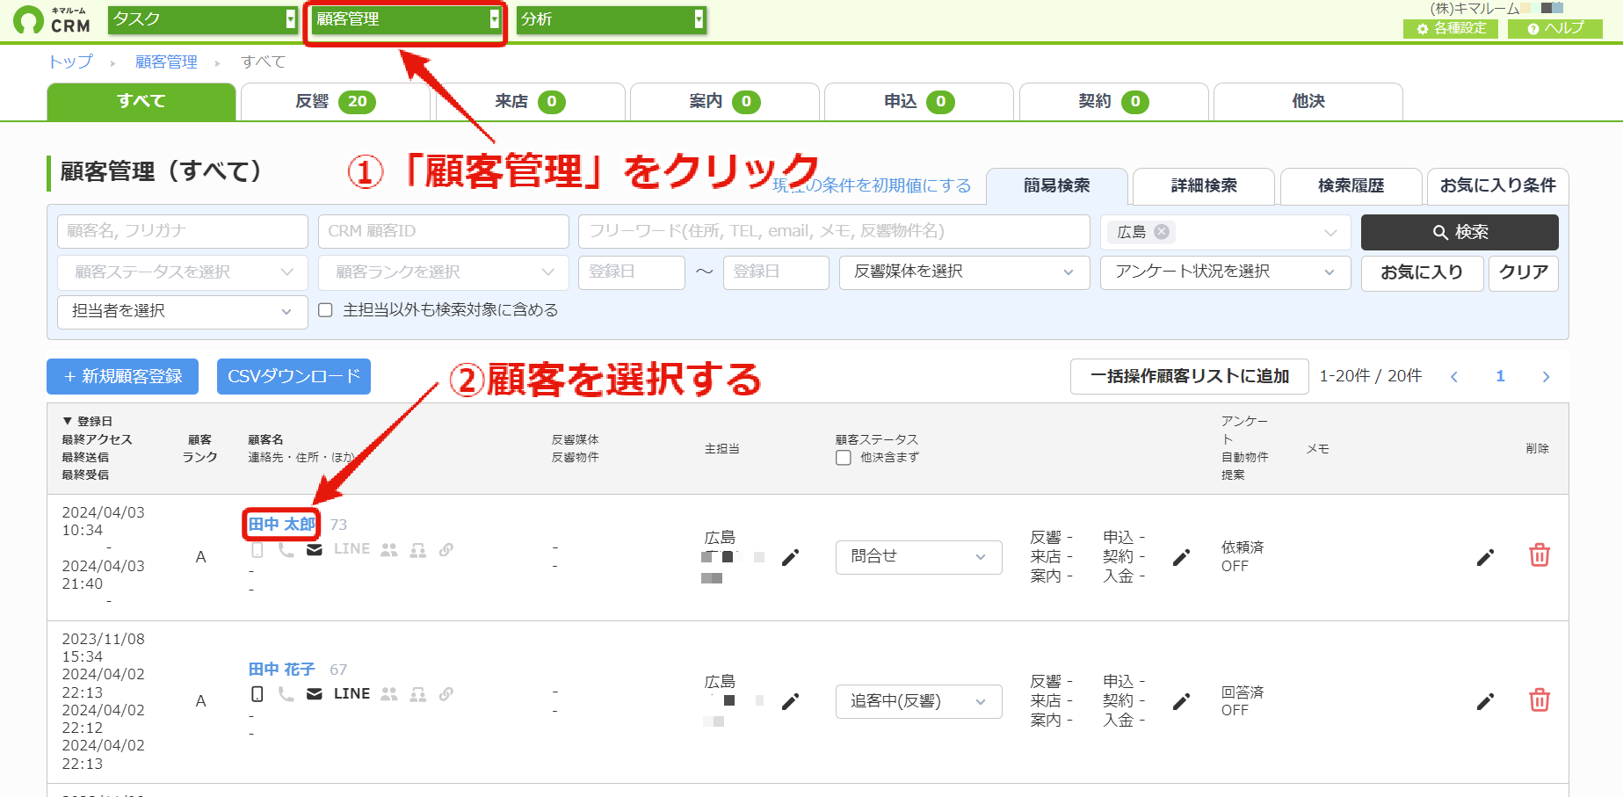Click LINE indicator in 田中 花子 row
Image resolution: width=1623 pixels, height=797 pixels.
(351, 693)
